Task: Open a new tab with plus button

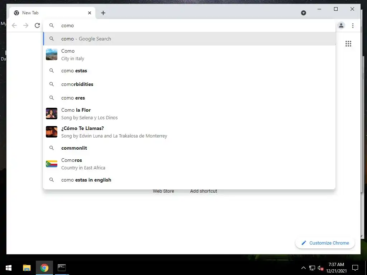Action: [x=103, y=13]
